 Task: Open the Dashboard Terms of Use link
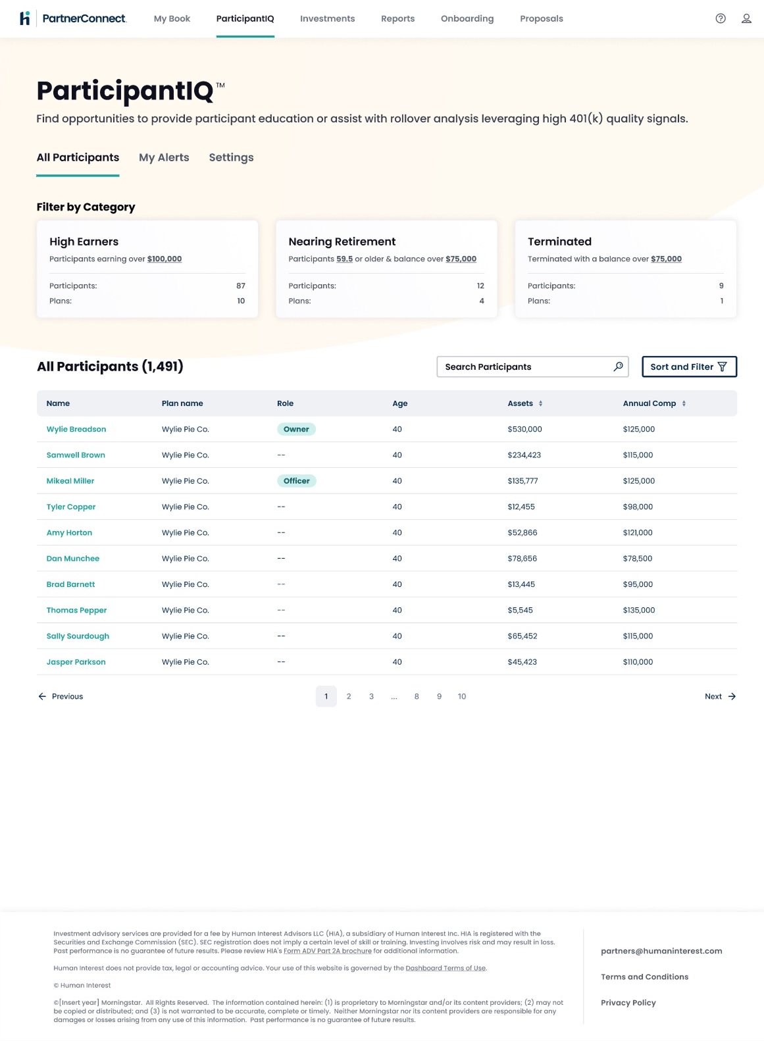pos(446,968)
